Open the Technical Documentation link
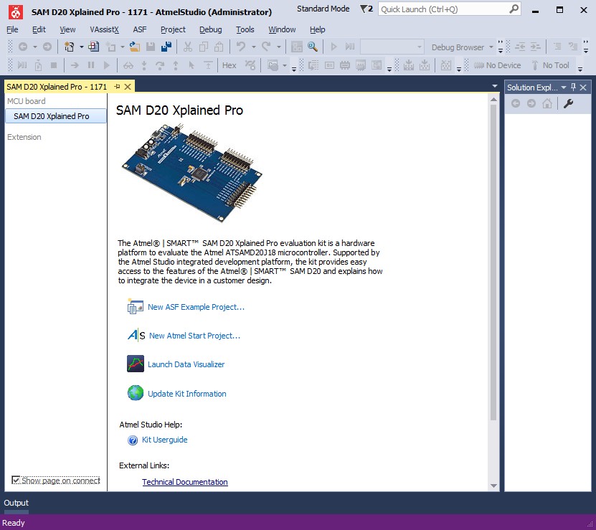 pyautogui.click(x=185, y=482)
